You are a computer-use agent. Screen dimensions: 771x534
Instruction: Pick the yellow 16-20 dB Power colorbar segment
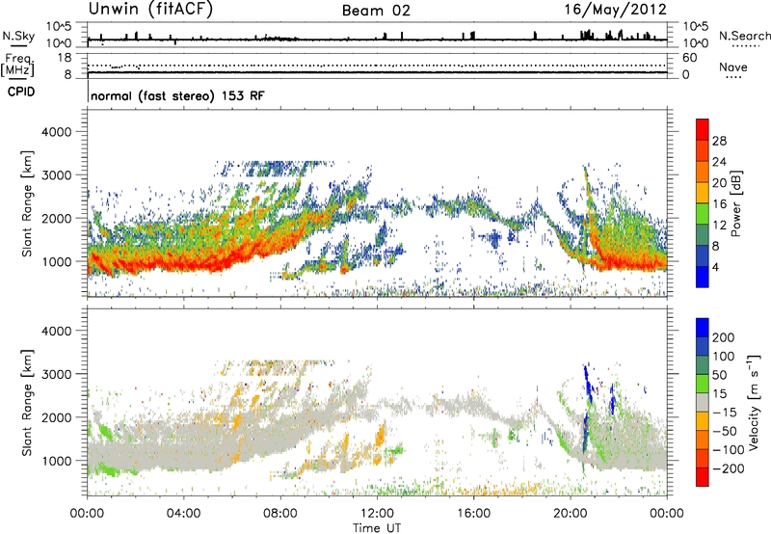pos(703,192)
